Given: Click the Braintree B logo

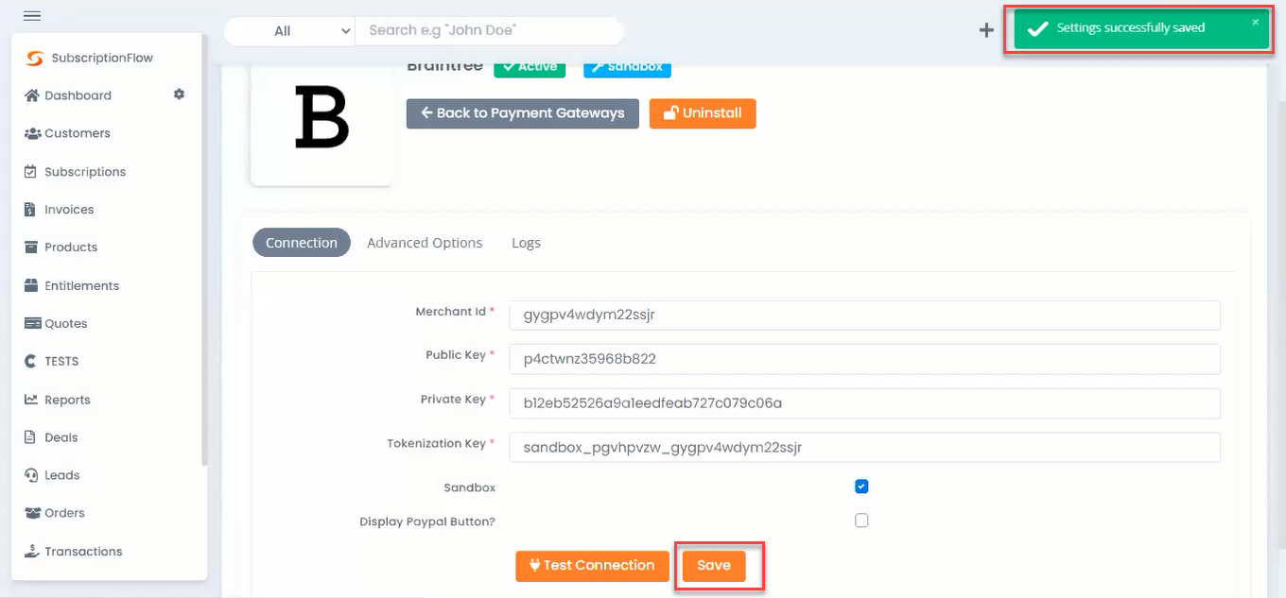Looking at the screenshot, I should pyautogui.click(x=321, y=117).
